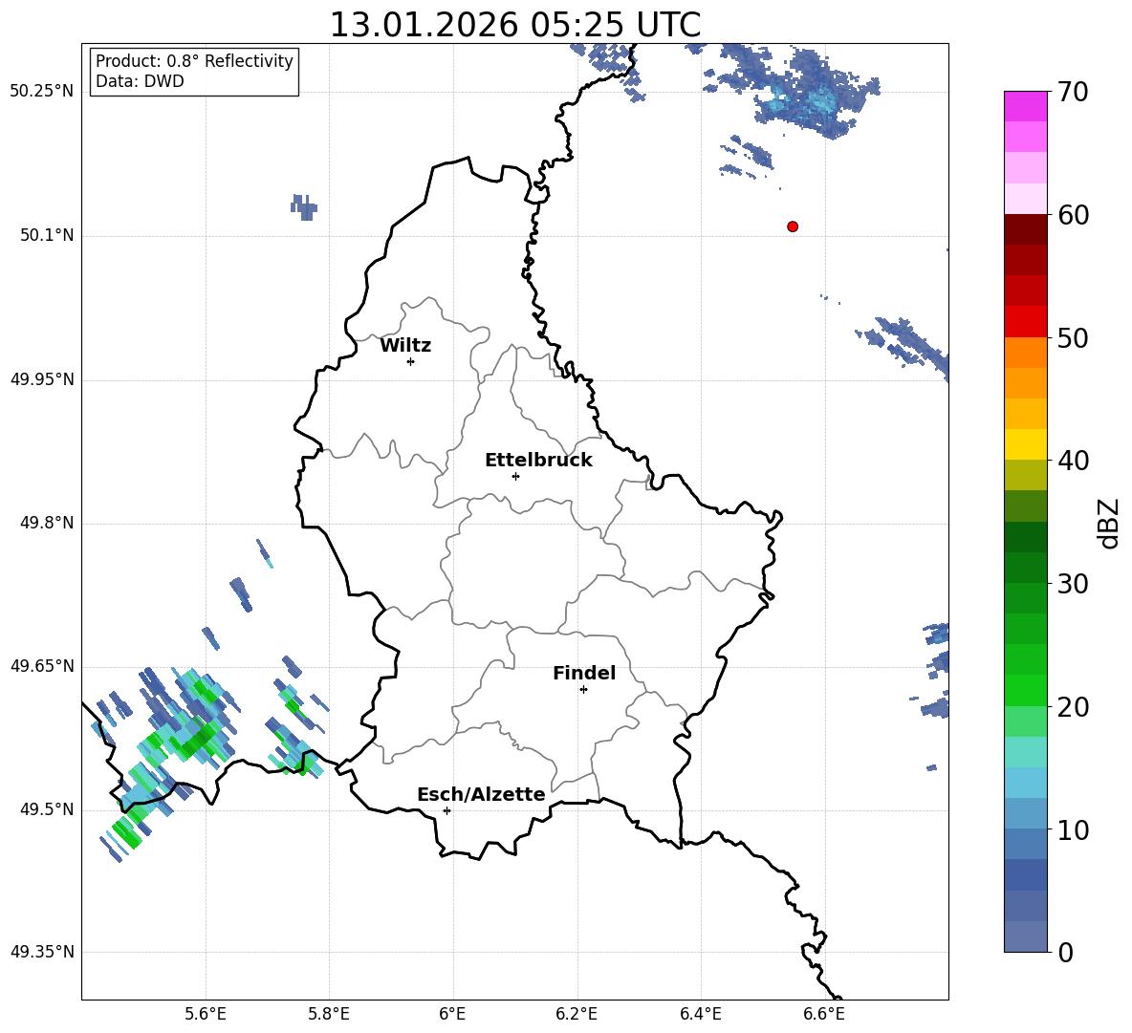Click the 20 tick on the colorbar
The width and height of the screenshot is (1132, 1033).
click(1073, 706)
